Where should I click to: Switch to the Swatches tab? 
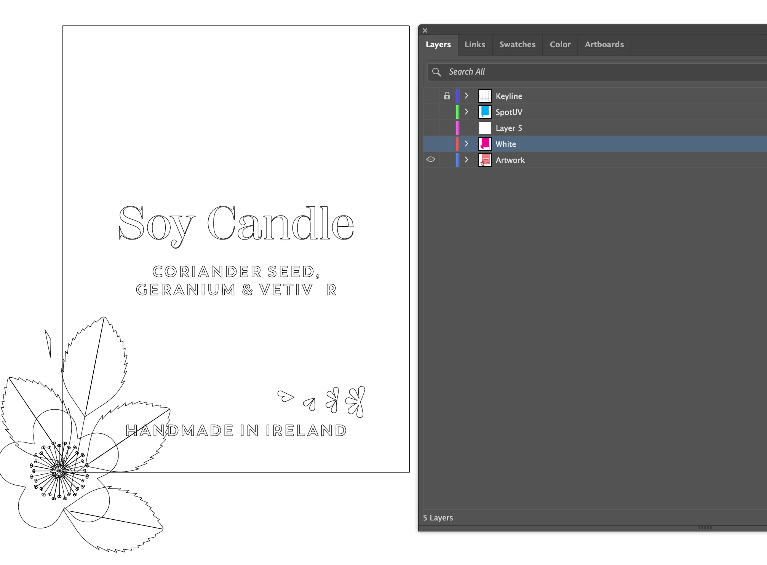tap(517, 45)
